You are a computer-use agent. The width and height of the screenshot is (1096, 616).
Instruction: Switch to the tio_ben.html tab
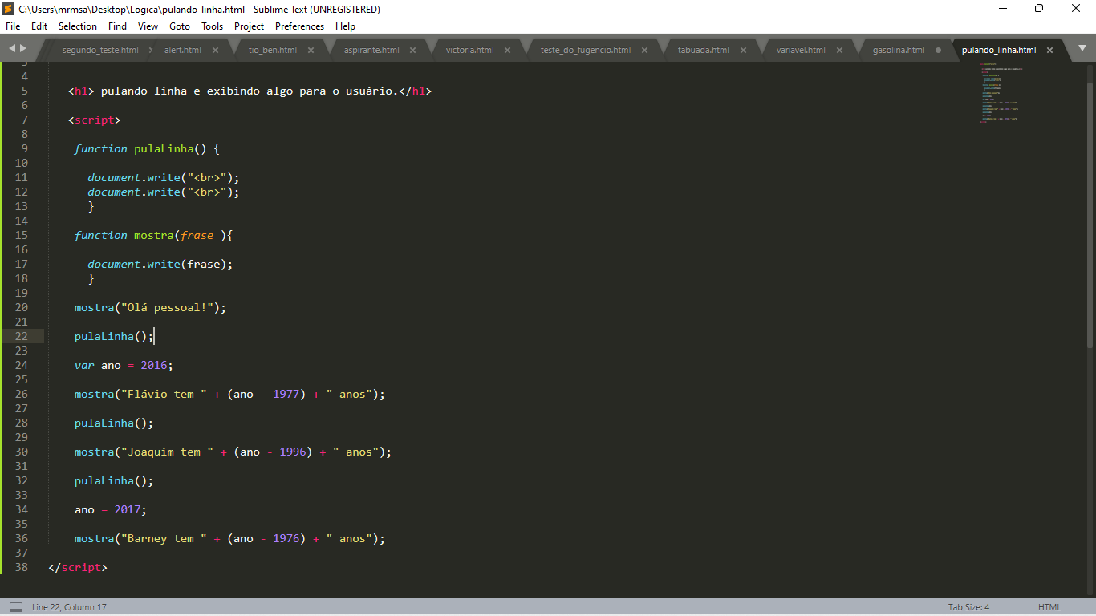click(x=273, y=50)
